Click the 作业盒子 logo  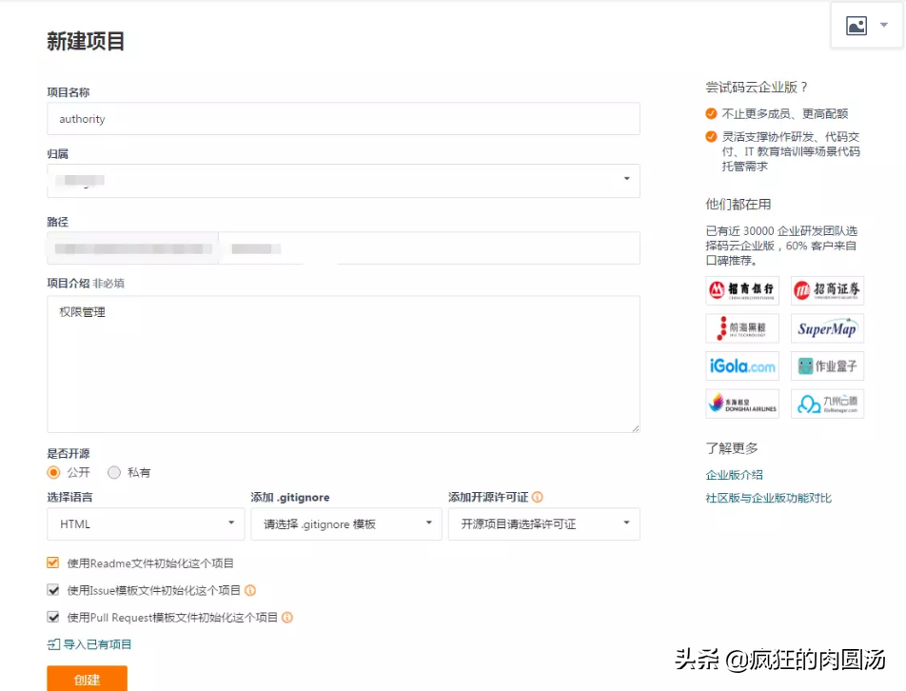(827, 366)
